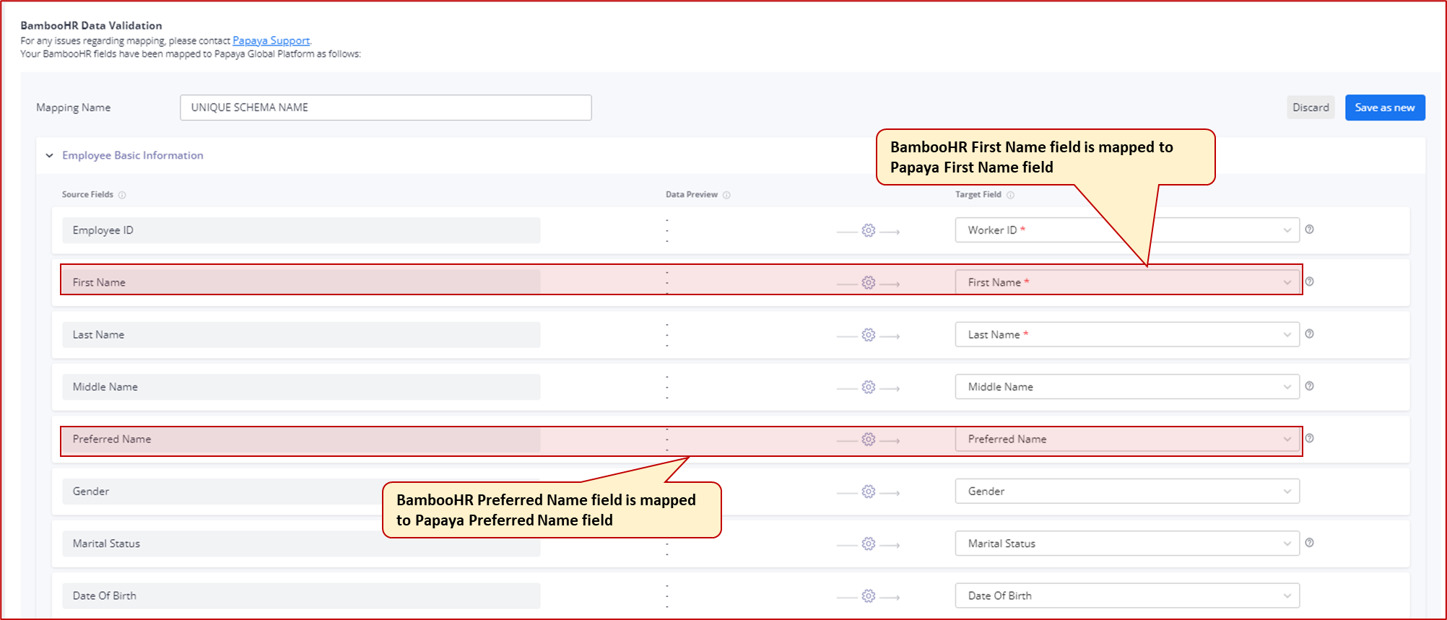Click help icon beside Middle Name target
Viewport: 1447px width, 620px height.
coord(1309,386)
